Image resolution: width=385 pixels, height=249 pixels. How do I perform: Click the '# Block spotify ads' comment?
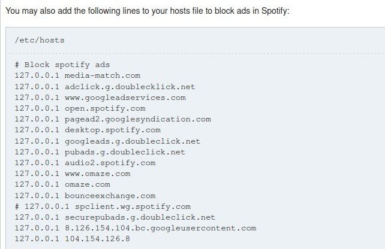click(62, 65)
